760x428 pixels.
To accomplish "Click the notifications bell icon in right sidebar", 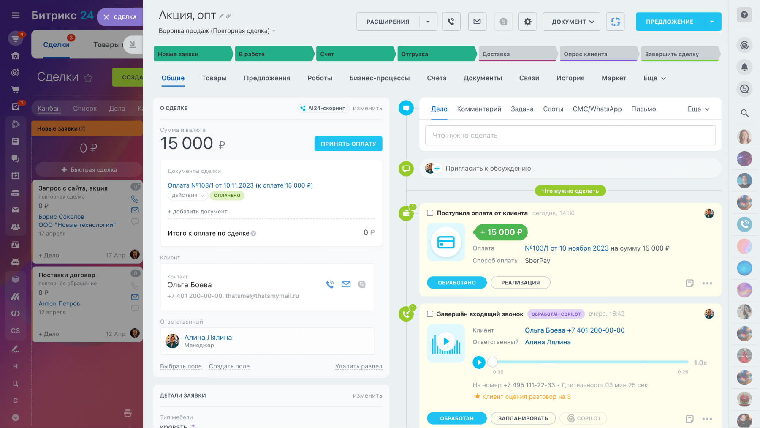I will [x=744, y=67].
